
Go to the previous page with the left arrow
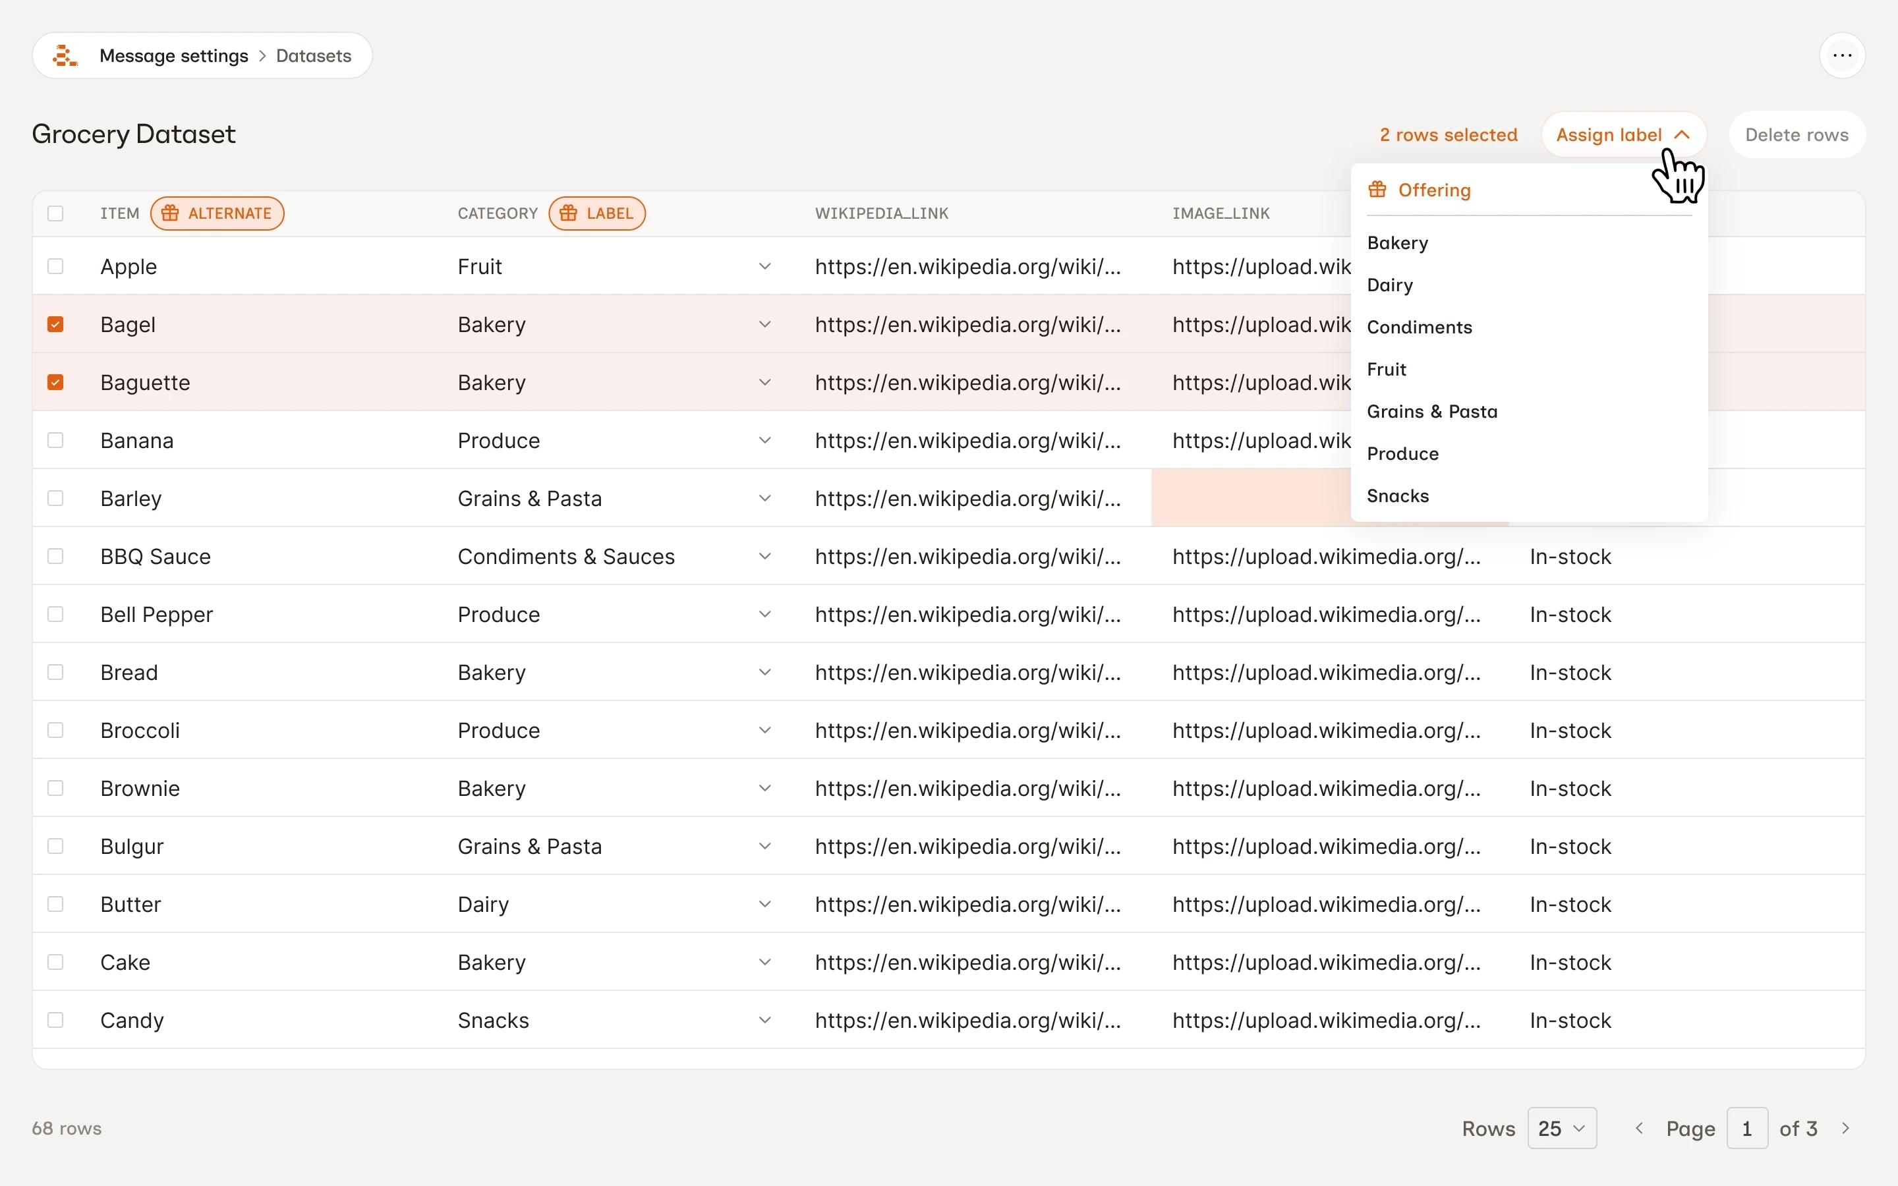1638,1128
